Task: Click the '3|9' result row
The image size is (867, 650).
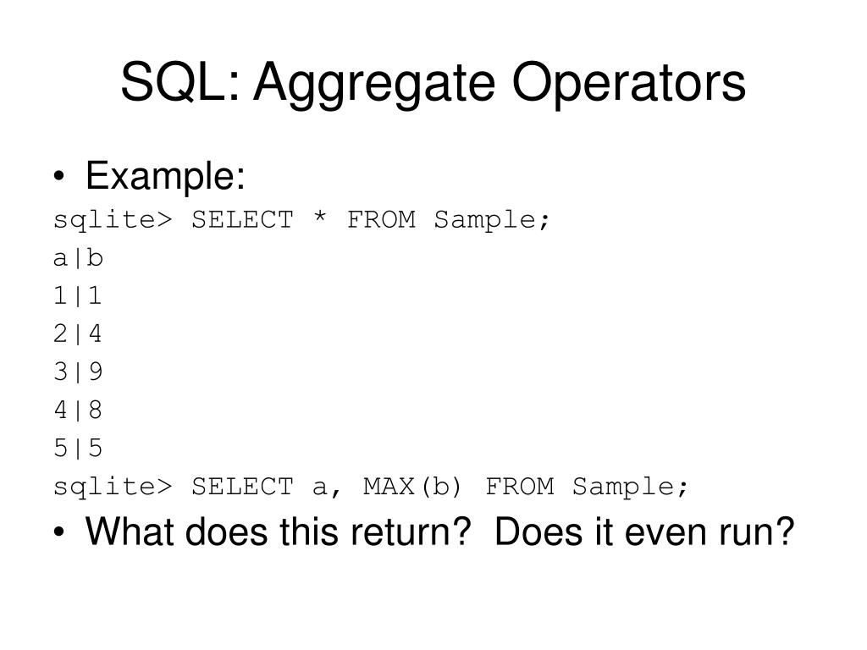Action: (78, 372)
